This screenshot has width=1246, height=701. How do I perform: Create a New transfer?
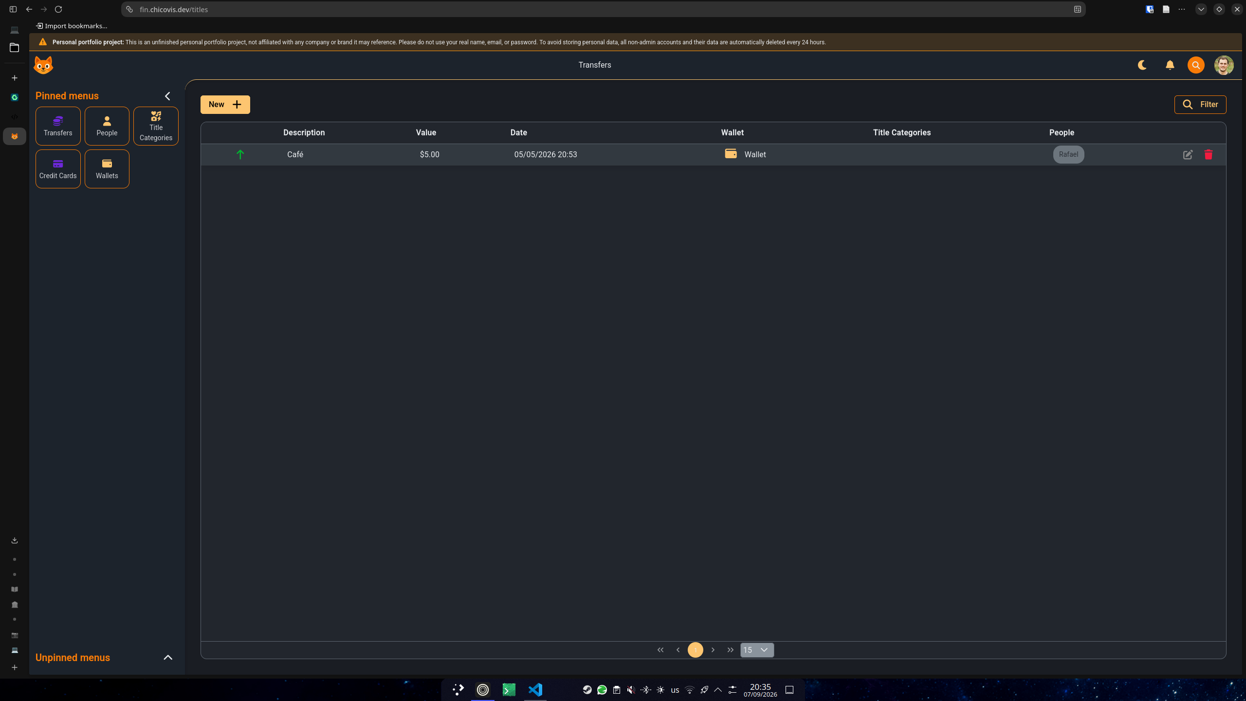(225, 105)
